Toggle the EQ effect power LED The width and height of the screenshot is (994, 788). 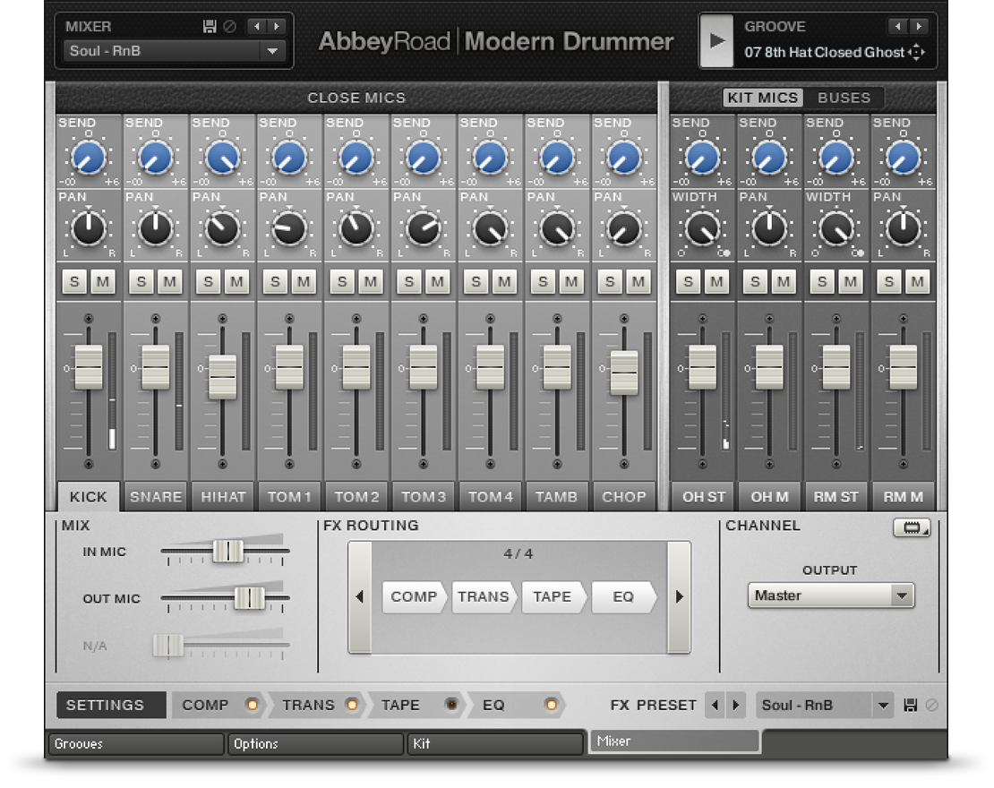click(x=551, y=705)
